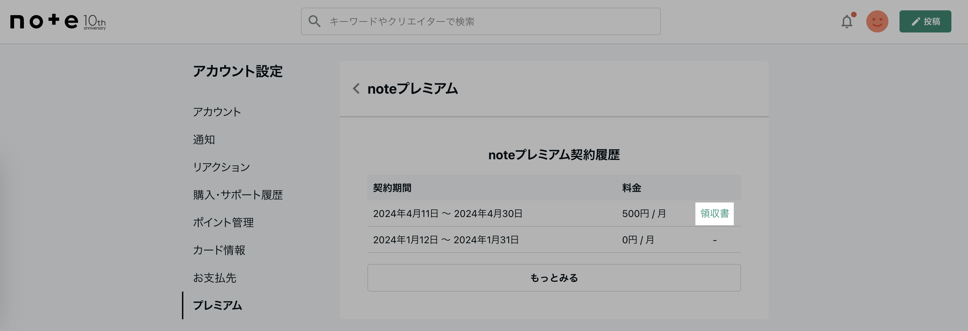Screen dimensions: 968x331
Task: Click the アカウント設定 heading
Action: point(237,71)
